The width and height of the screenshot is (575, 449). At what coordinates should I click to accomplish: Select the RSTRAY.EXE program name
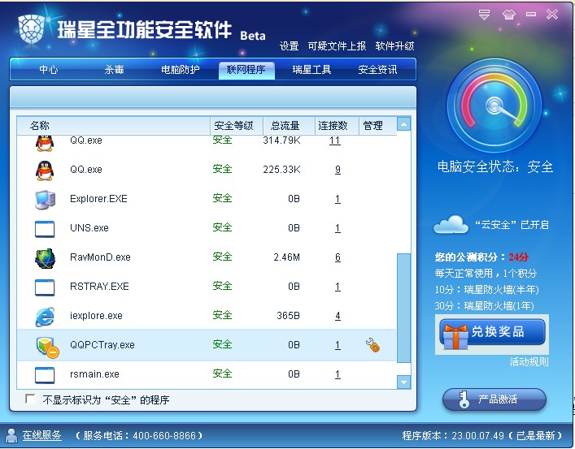coord(99,287)
